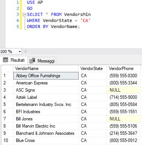Click cell 'Blanchard & Johnson Associates'
The height and width of the screenshot is (145, 142).
pyautogui.click(x=46, y=133)
